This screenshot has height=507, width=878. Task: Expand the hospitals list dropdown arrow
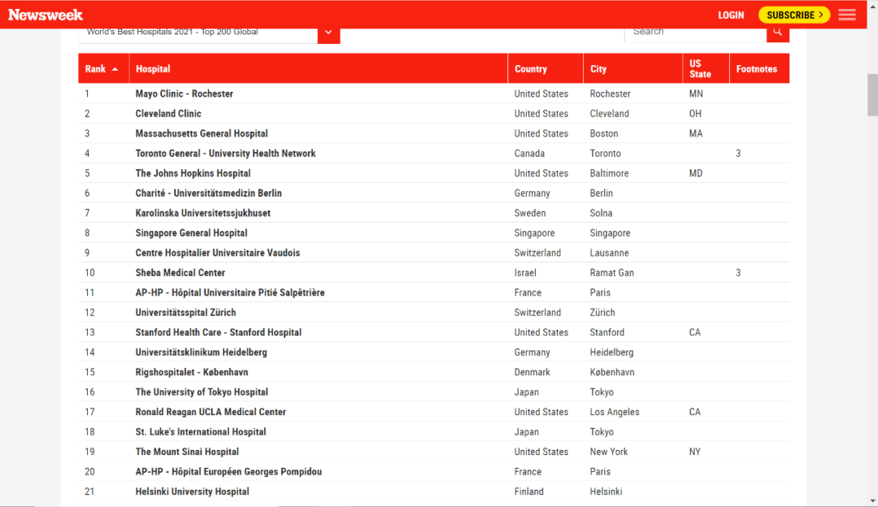pyautogui.click(x=328, y=33)
